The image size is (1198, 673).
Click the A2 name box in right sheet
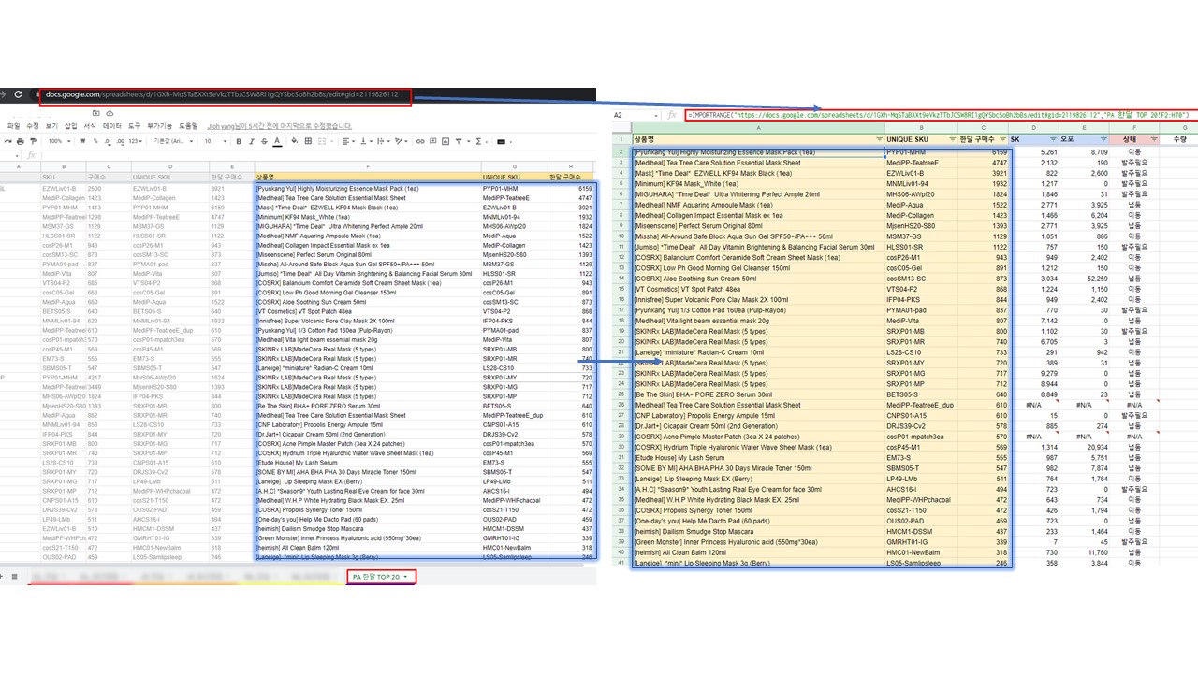click(x=636, y=115)
